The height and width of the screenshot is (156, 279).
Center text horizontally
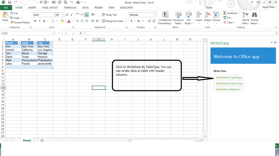point(82,21)
